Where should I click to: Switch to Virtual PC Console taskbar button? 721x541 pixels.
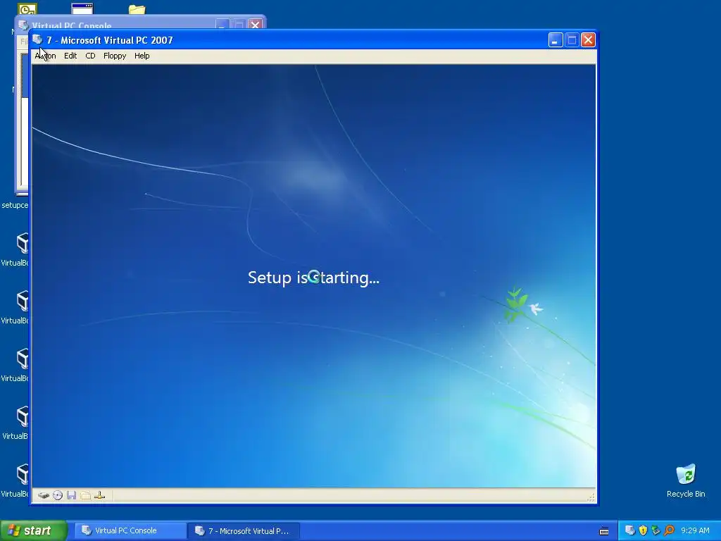click(130, 530)
